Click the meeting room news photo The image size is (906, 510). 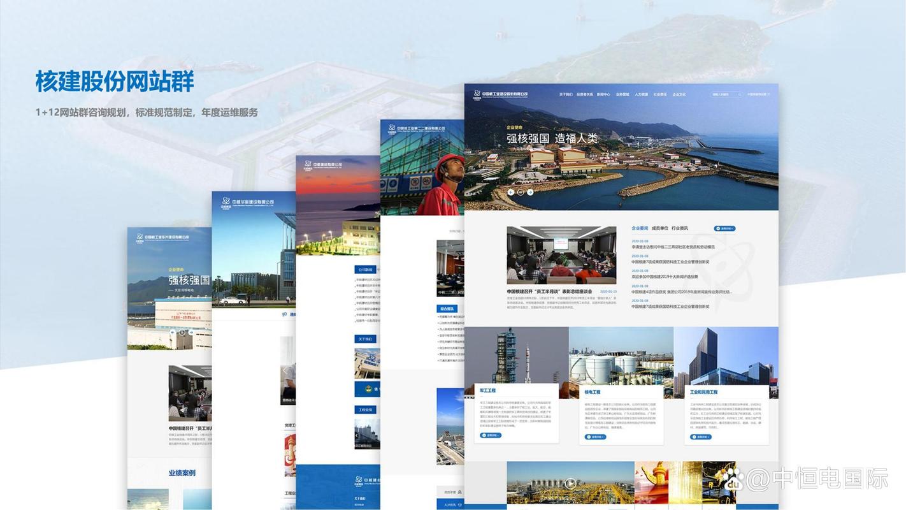pos(561,255)
